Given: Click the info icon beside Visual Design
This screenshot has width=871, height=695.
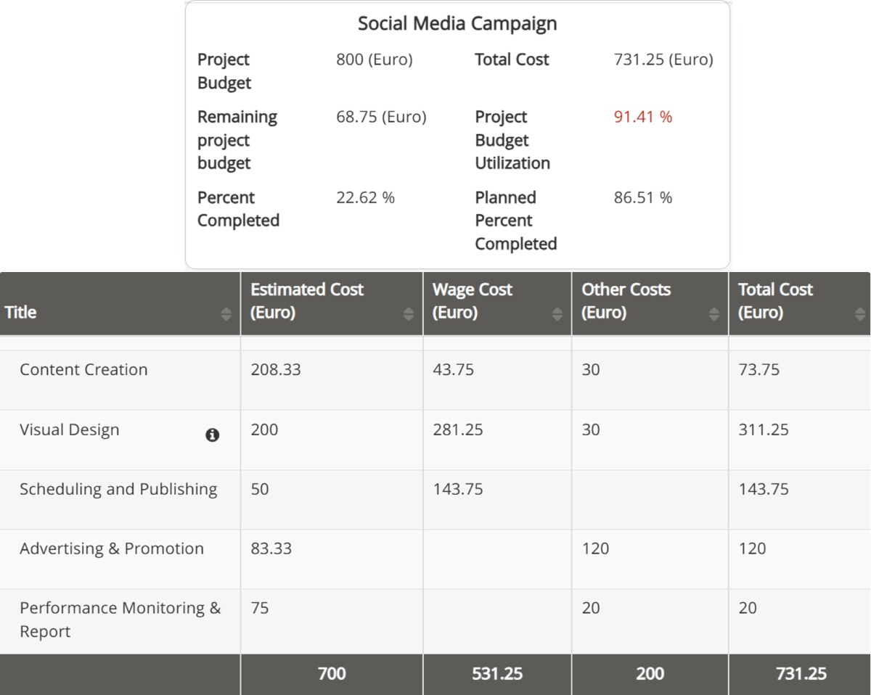Looking at the screenshot, I should [212, 435].
